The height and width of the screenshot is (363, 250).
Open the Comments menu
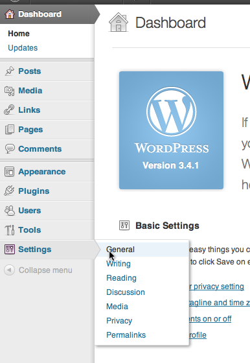[x=40, y=149]
